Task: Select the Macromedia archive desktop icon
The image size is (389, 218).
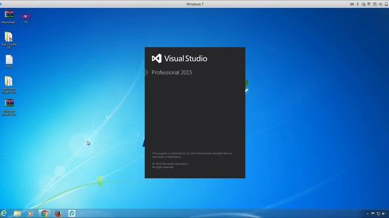Action: coord(9,17)
